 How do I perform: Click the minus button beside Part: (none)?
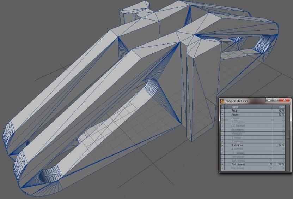tap(226, 164)
